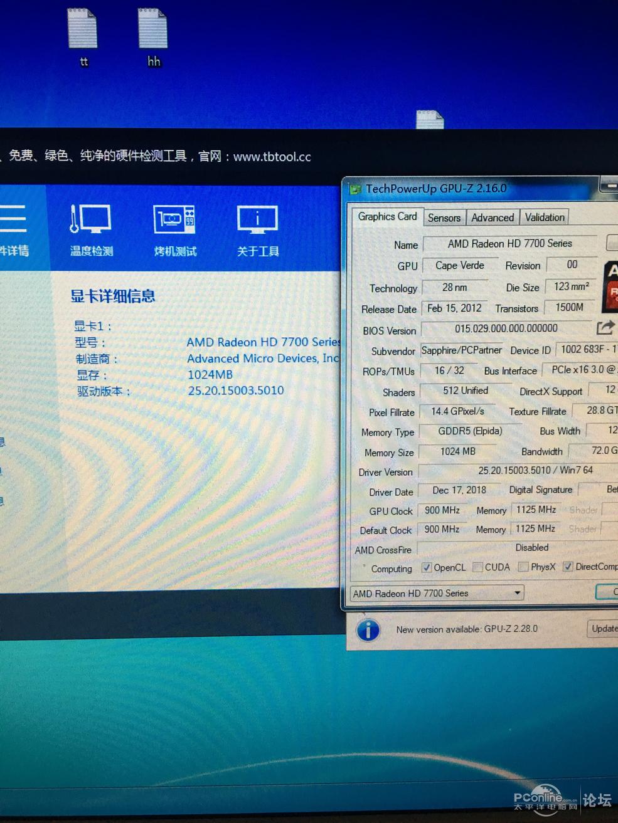Viewport: 618px width, 823px height.
Task: Click "New version available: GPU-Z 2.28.0" text
Action: (x=467, y=629)
